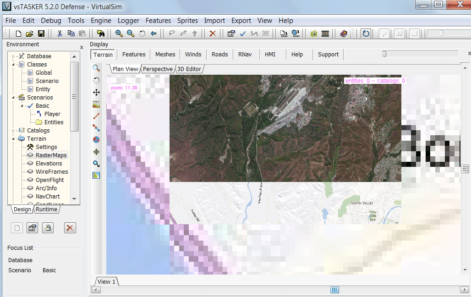Click the Save floppy disk icon
The image size is (471, 297).
click(x=41, y=33)
